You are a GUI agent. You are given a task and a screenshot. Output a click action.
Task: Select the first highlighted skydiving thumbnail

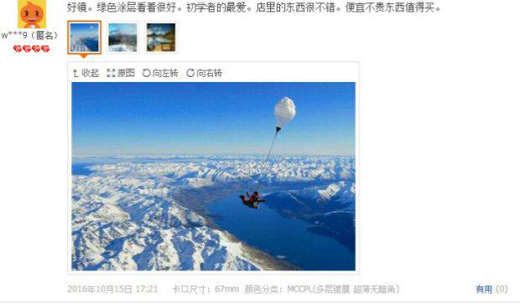[84, 38]
